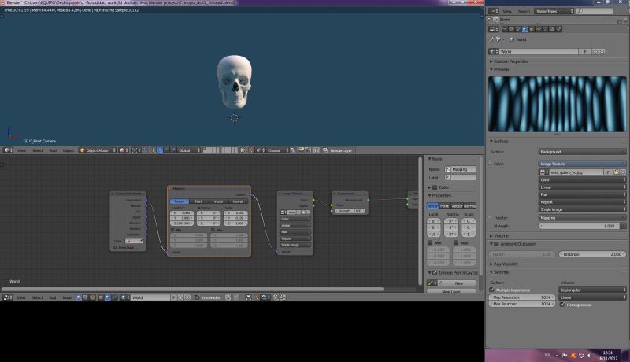The width and height of the screenshot is (630, 362).
Task: Open the Select menu in 3D viewport header
Action: [x=37, y=150]
